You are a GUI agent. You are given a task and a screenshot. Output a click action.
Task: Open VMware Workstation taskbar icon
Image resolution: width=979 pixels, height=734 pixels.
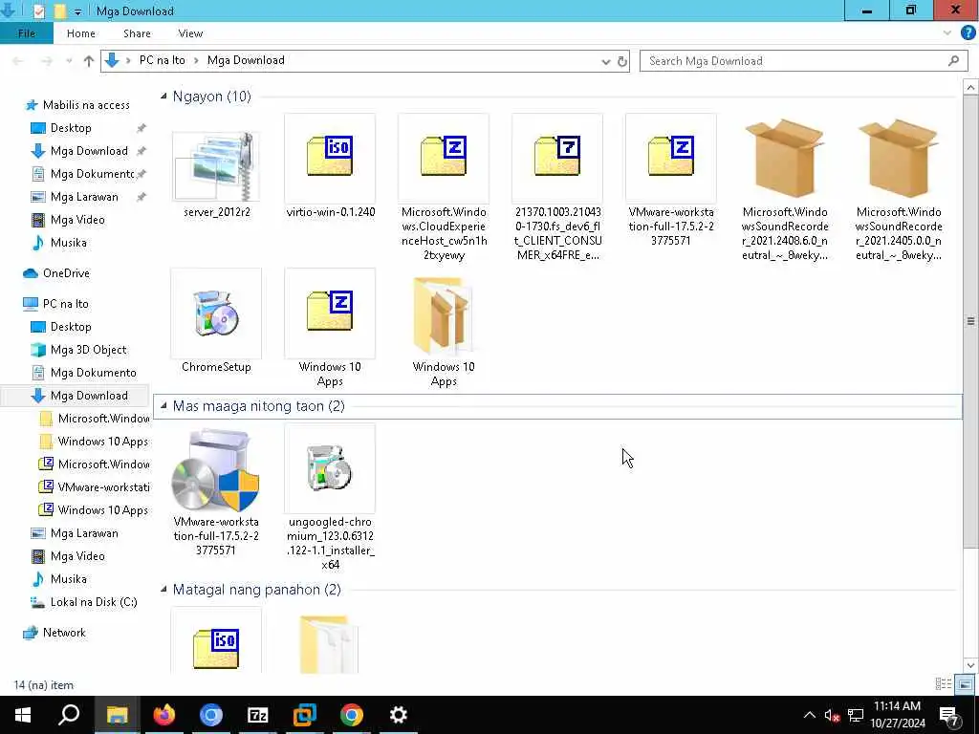pos(305,715)
